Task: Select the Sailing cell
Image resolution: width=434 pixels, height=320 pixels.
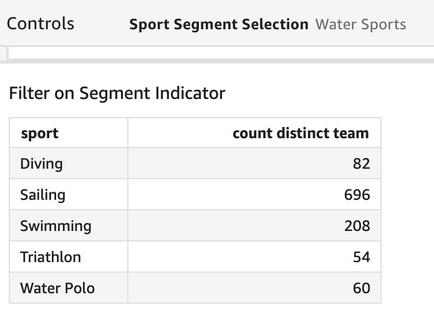Action: [x=42, y=195]
